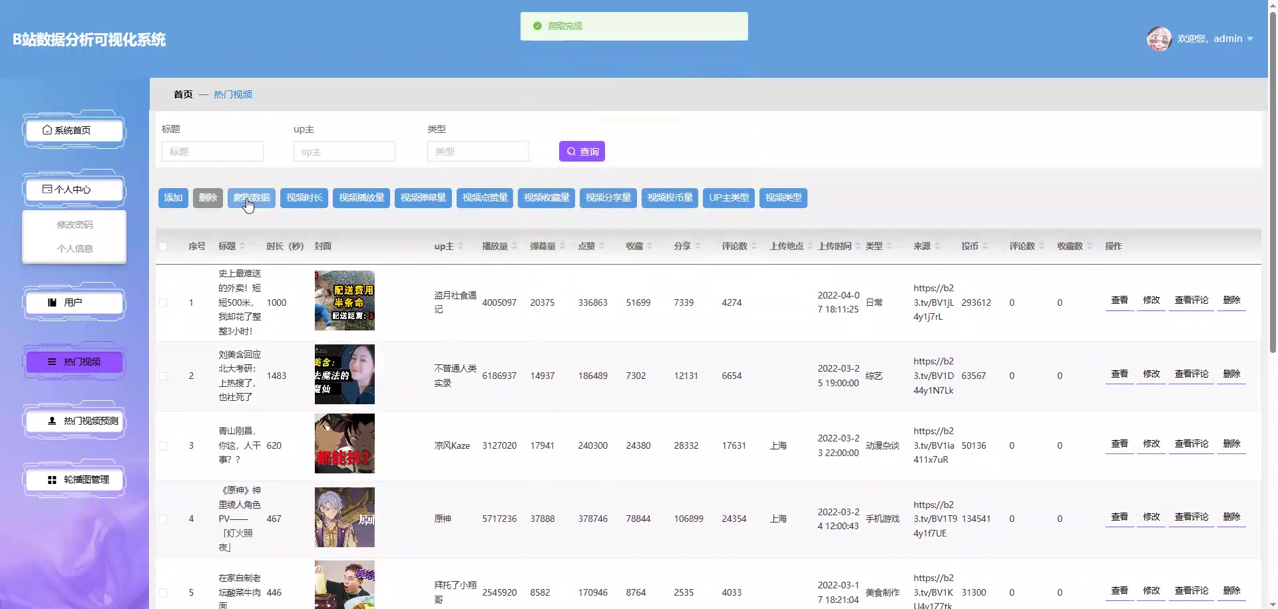
Task: Open the admin user dropdown arrow
Action: 1250,39
